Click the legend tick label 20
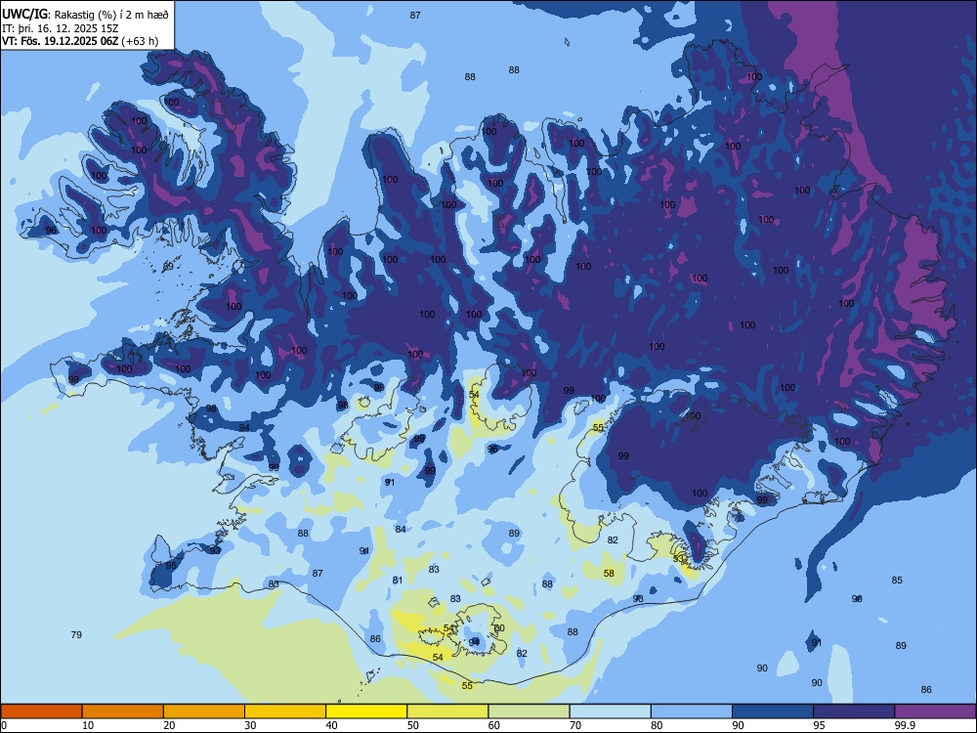 click(x=169, y=725)
